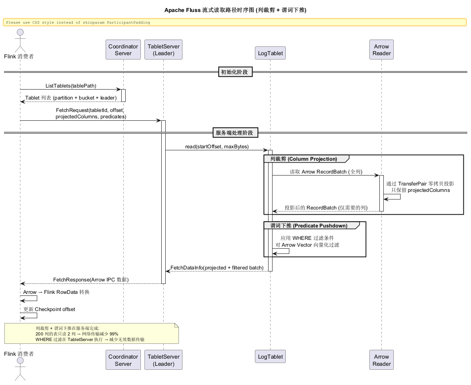Click the 列裁剪 (Column Projection) group header

306,159
